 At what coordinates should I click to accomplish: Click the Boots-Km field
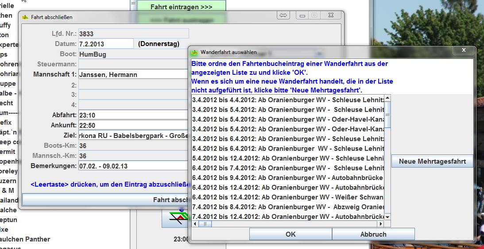pyautogui.click(x=134, y=146)
